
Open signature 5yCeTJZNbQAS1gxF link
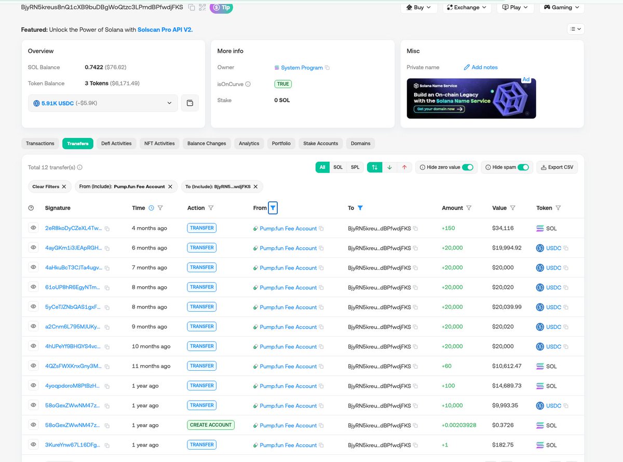pos(73,307)
